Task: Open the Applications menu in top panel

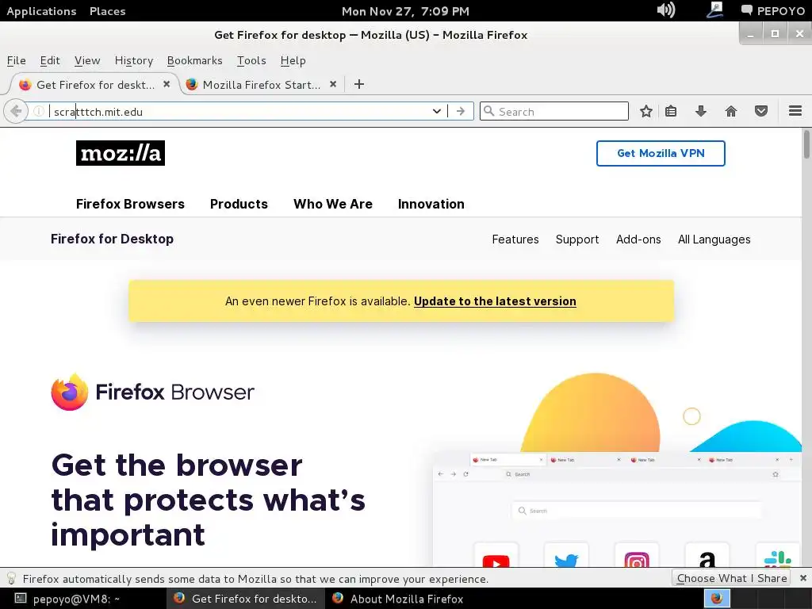Action: coord(41,11)
